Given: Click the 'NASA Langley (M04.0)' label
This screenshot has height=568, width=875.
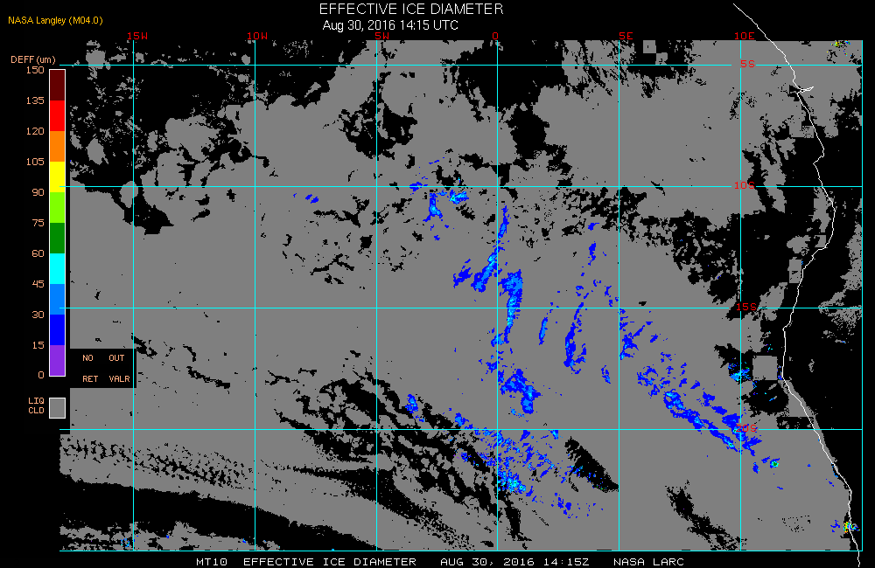Looking at the screenshot, I should point(55,21).
